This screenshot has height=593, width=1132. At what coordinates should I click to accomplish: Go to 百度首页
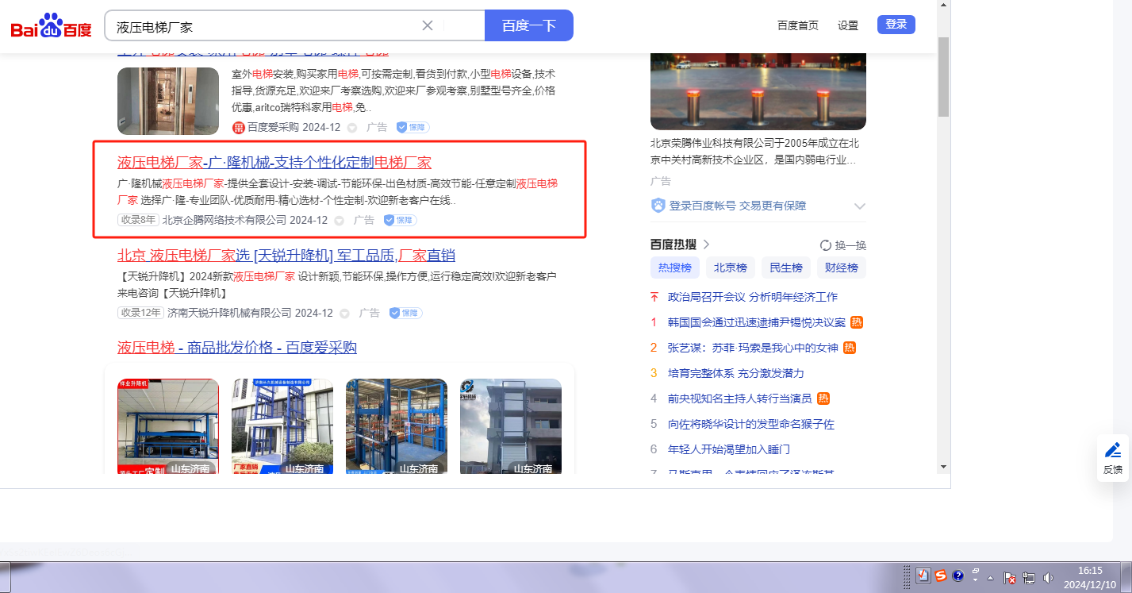coord(798,25)
